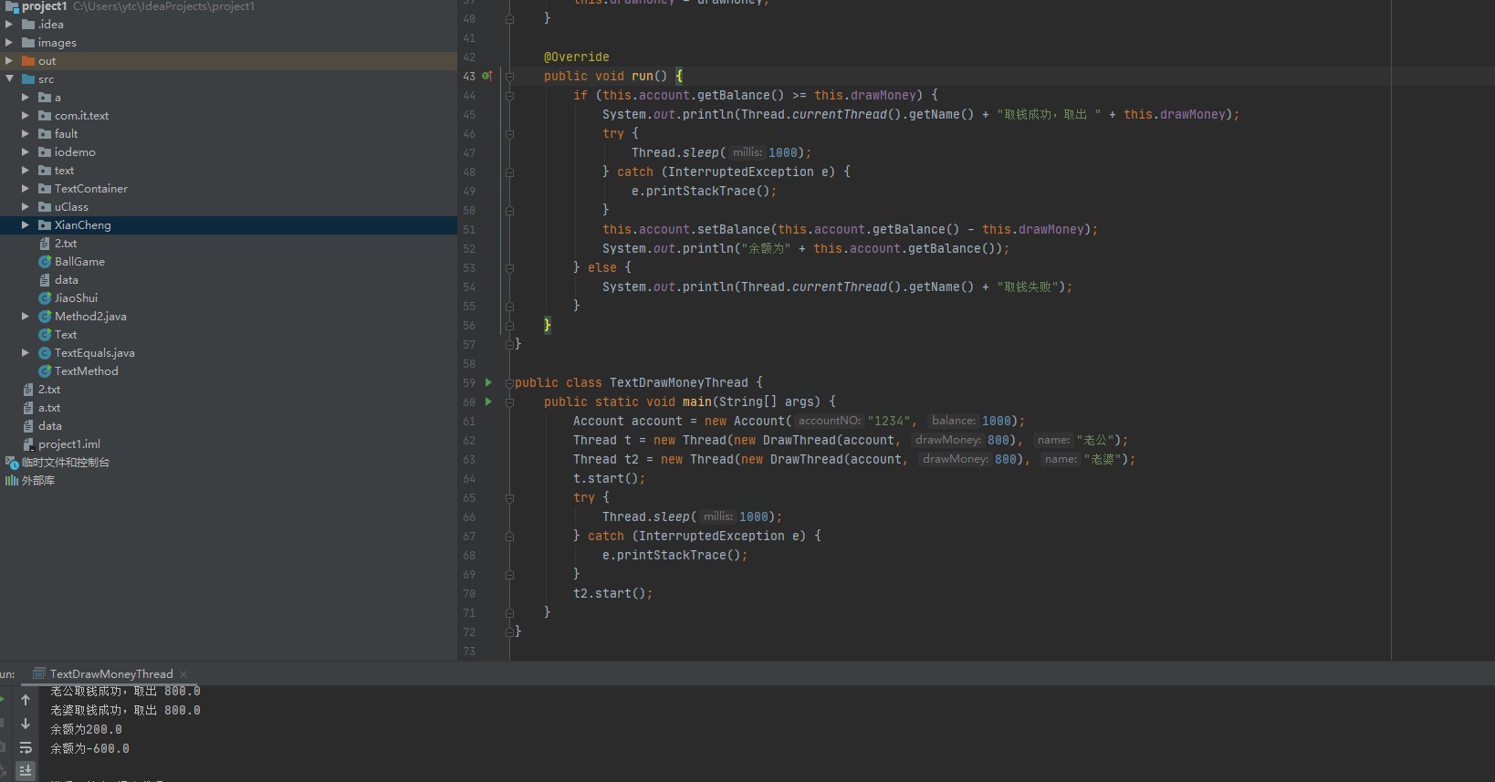
Task: Select the JiaoShui class in tree
Action: tap(76, 298)
